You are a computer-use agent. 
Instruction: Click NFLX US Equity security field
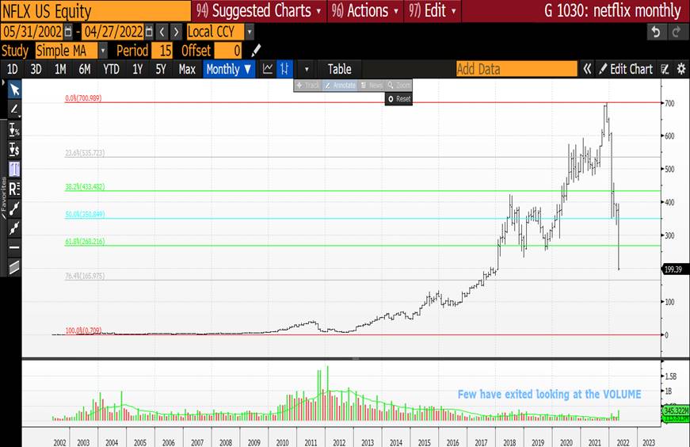[x=96, y=10]
